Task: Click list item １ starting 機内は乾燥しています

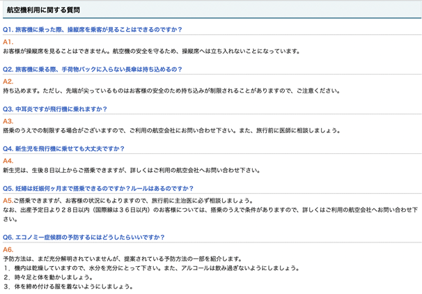Action: coord(152,268)
